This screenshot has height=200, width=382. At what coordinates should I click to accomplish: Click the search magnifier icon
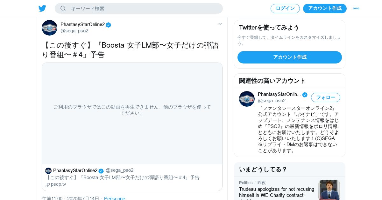(63, 8)
